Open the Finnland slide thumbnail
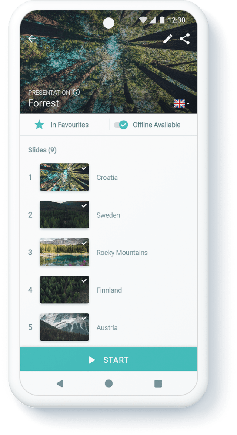 (x=64, y=290)
